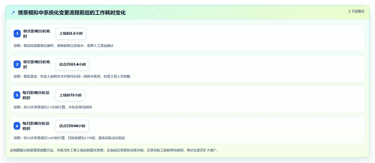
Task: Click the 上线前75小时 value chip
Action: pos(70,95)
